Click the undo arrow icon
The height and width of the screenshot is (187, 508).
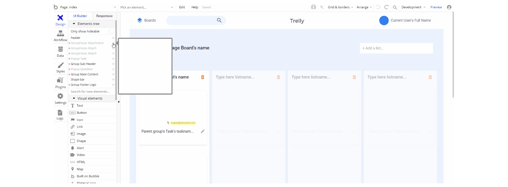click(x=378, y=7)
